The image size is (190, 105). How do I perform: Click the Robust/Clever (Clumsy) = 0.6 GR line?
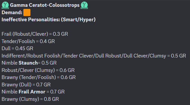pos(38,70)
